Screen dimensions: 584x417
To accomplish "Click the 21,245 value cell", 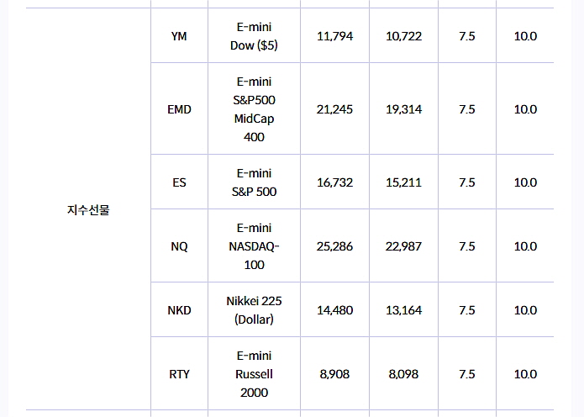I will click(334, 109).
